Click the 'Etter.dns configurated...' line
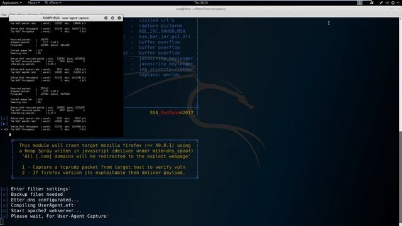Viewport: 402px width, 226px height. point(45,200)
